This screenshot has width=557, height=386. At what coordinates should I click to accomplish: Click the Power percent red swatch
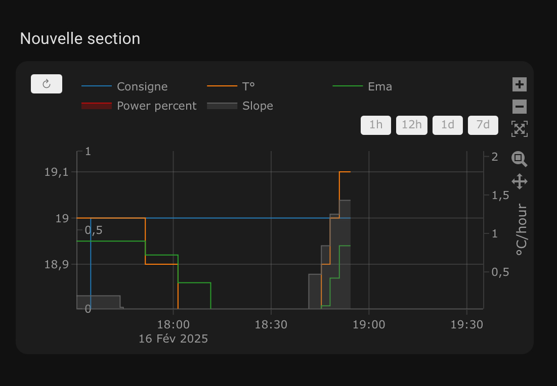click(x=97, y=106)
